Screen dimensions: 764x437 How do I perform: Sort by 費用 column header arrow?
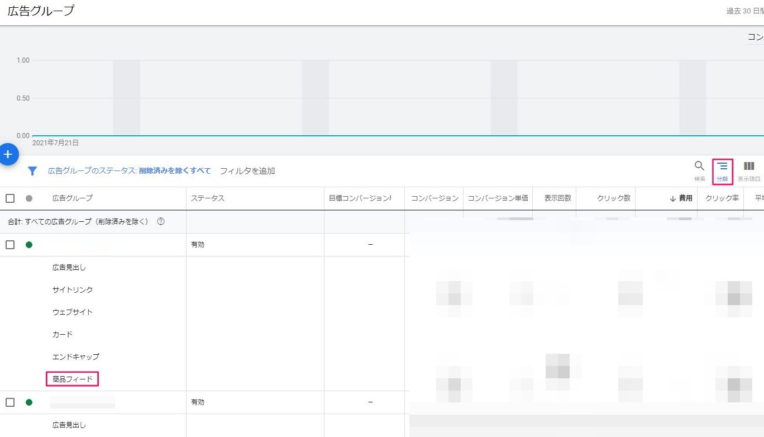(x=673, y=198)
